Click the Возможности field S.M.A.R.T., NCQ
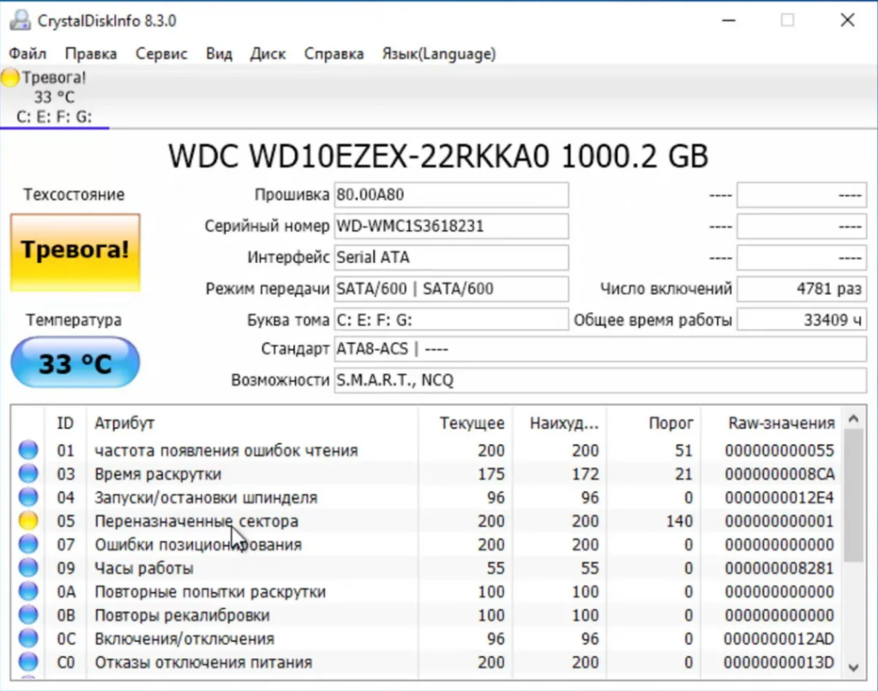The height and width of the screenshot is (691, 878). coord(600,380)
